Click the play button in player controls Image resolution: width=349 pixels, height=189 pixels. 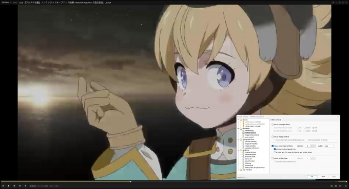[x=3, y=186]
